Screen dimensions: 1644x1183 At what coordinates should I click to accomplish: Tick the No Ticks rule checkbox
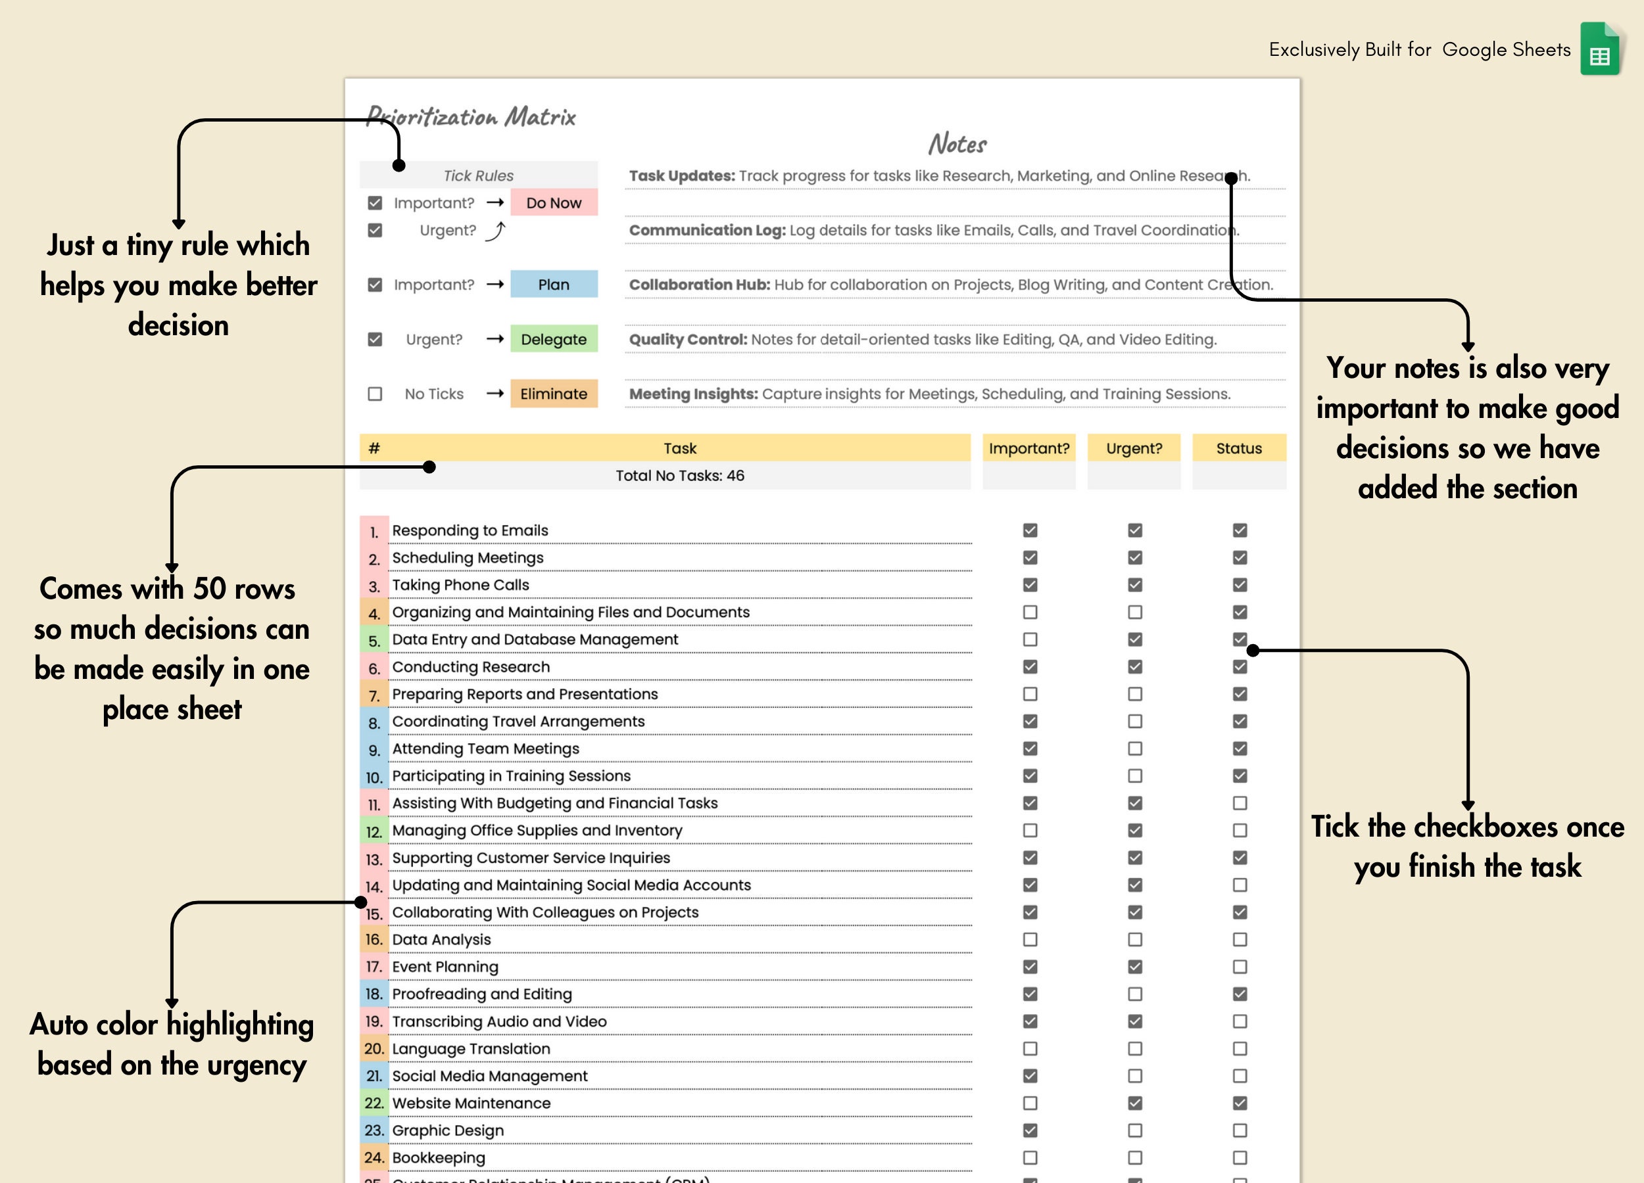(375, 394)
